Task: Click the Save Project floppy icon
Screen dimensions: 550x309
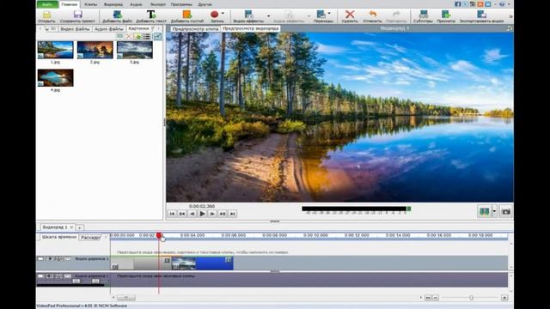Action: click(x=77, y=15)
